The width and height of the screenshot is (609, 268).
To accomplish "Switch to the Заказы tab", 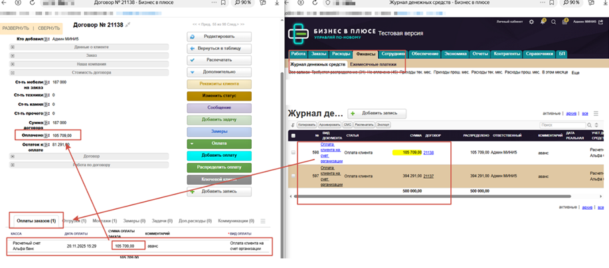I will (x=320, y=54).
